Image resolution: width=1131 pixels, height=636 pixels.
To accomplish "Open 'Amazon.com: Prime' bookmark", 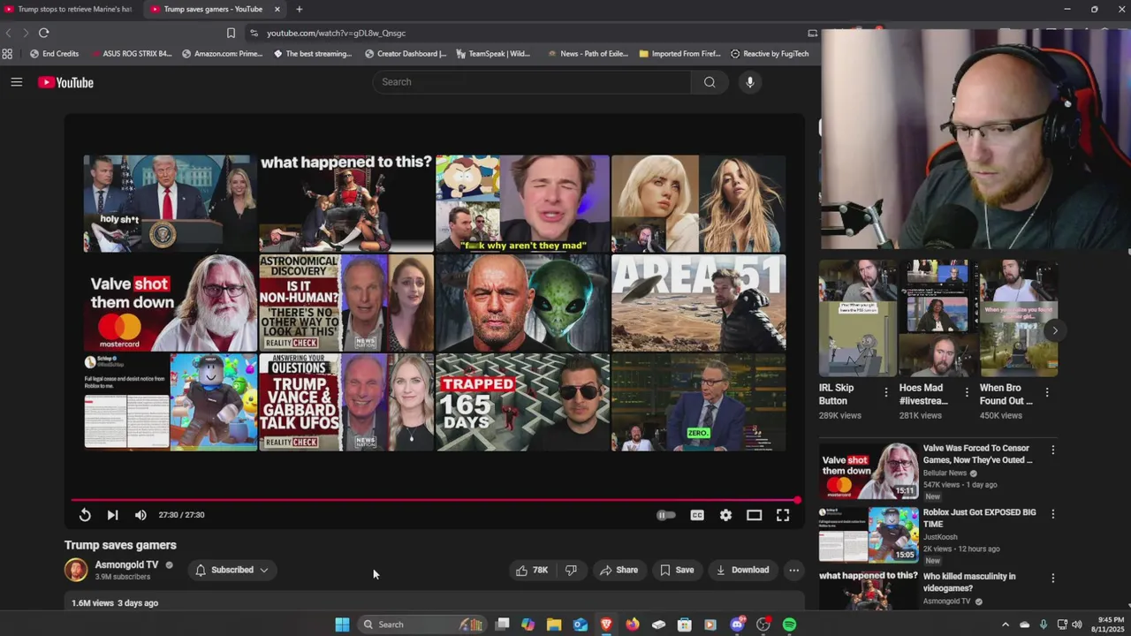I will point(222,53).
